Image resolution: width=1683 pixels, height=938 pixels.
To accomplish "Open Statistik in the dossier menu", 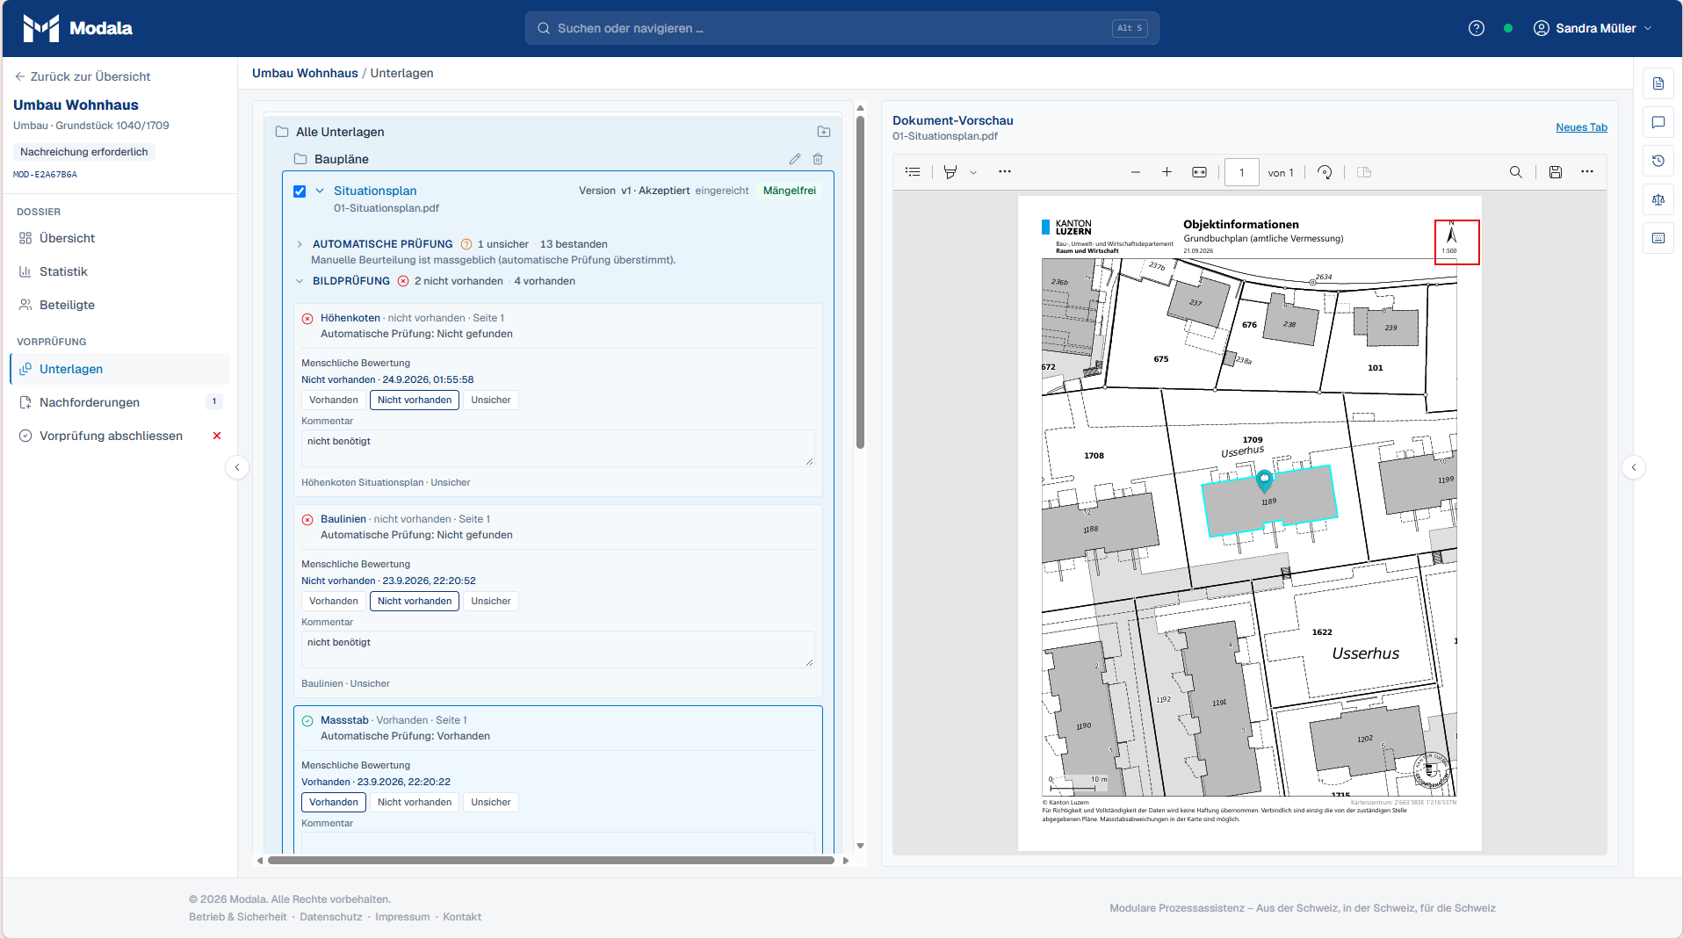I will click(x=119, y=271).
